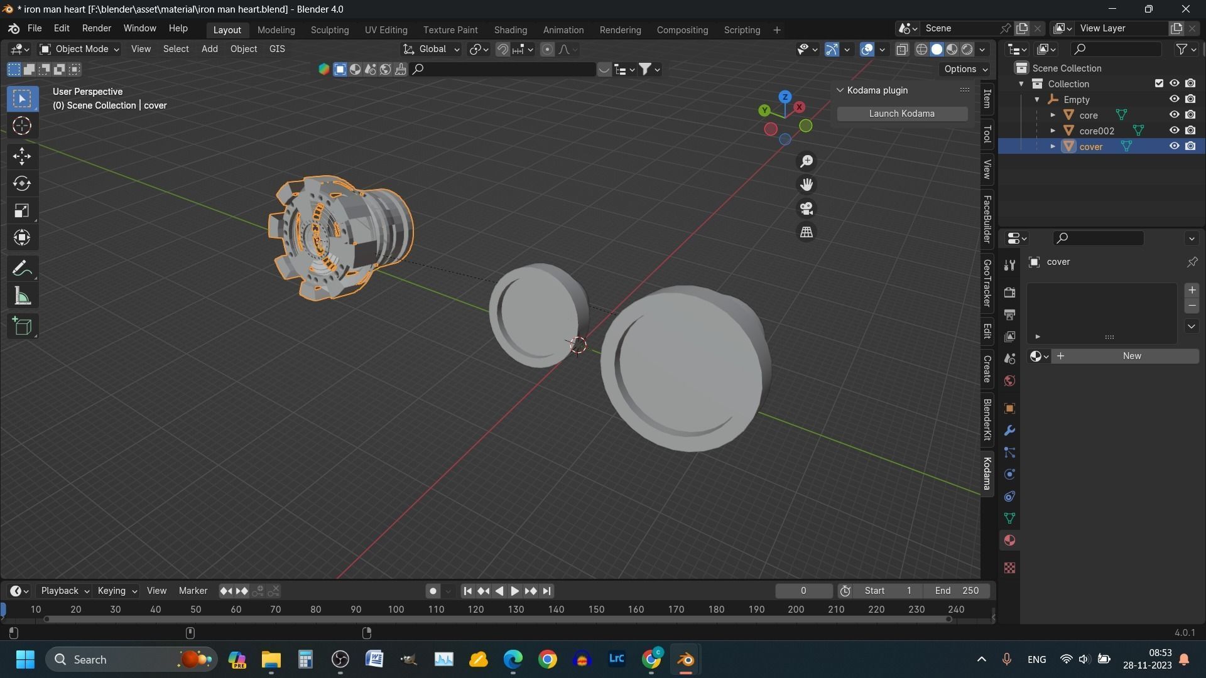Select the Move tool
Image resolution: width=1206 pixels, height=678 pixels.
point(22,156)
